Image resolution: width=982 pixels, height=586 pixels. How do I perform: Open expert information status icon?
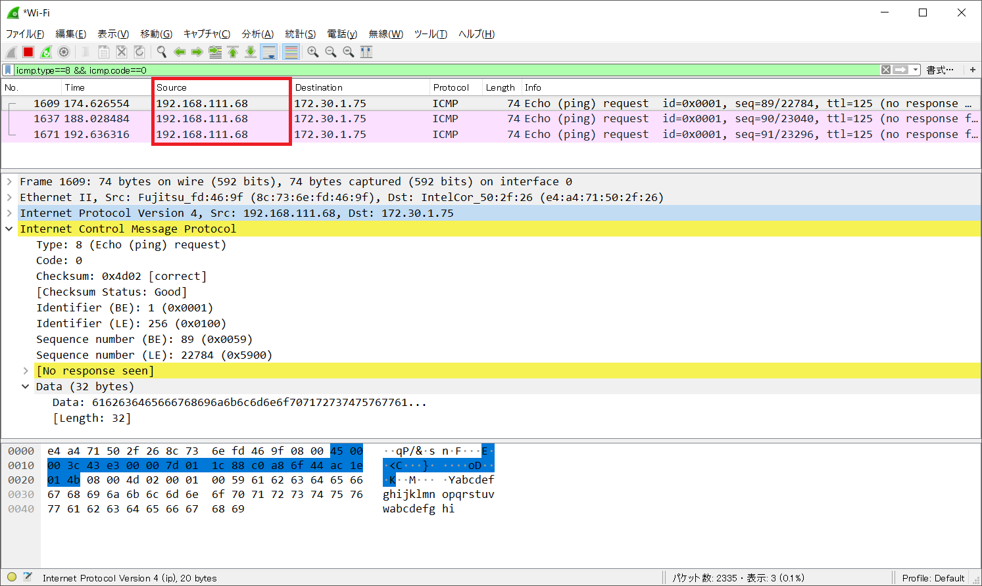12,577
